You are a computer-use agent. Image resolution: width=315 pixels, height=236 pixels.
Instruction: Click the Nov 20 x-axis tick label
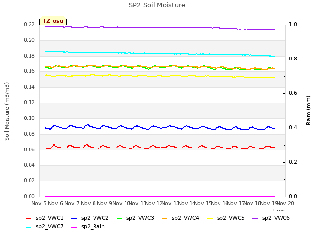(x=285, y=203)
